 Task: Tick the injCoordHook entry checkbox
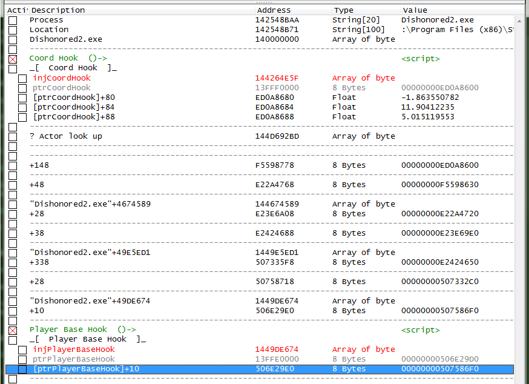(22, 79)
